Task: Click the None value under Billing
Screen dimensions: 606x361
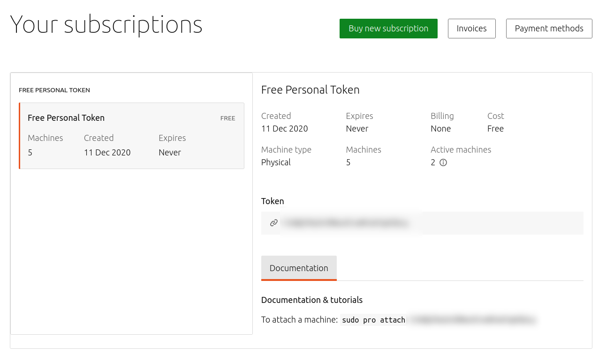Action: [441, 129]
